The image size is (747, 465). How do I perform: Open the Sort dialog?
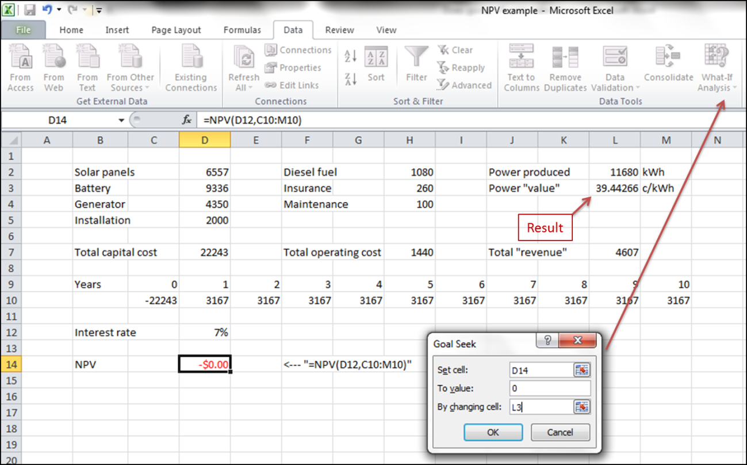(x=377, y=67)
